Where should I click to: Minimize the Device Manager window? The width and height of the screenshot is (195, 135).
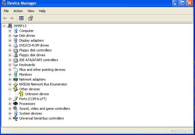click(175, 3)
